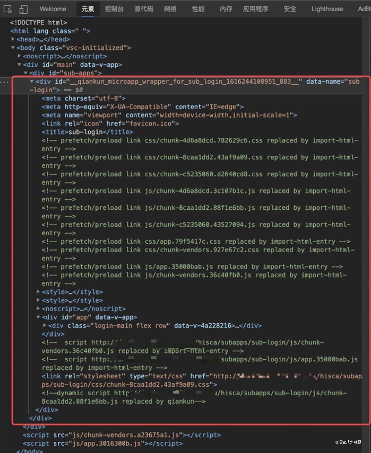Select the meta X-UA-Compatible line

(143, 107)
